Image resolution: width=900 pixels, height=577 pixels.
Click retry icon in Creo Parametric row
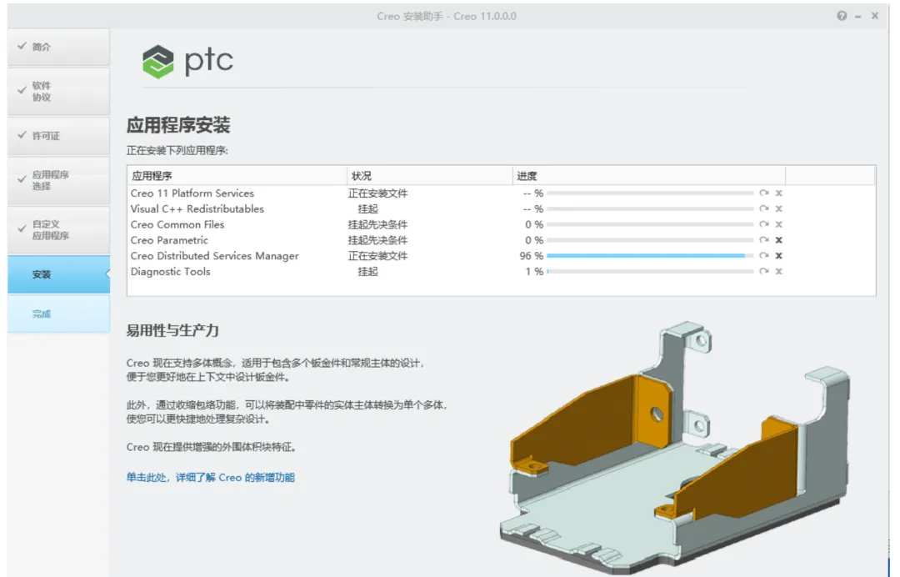click(x=764, y=239)
